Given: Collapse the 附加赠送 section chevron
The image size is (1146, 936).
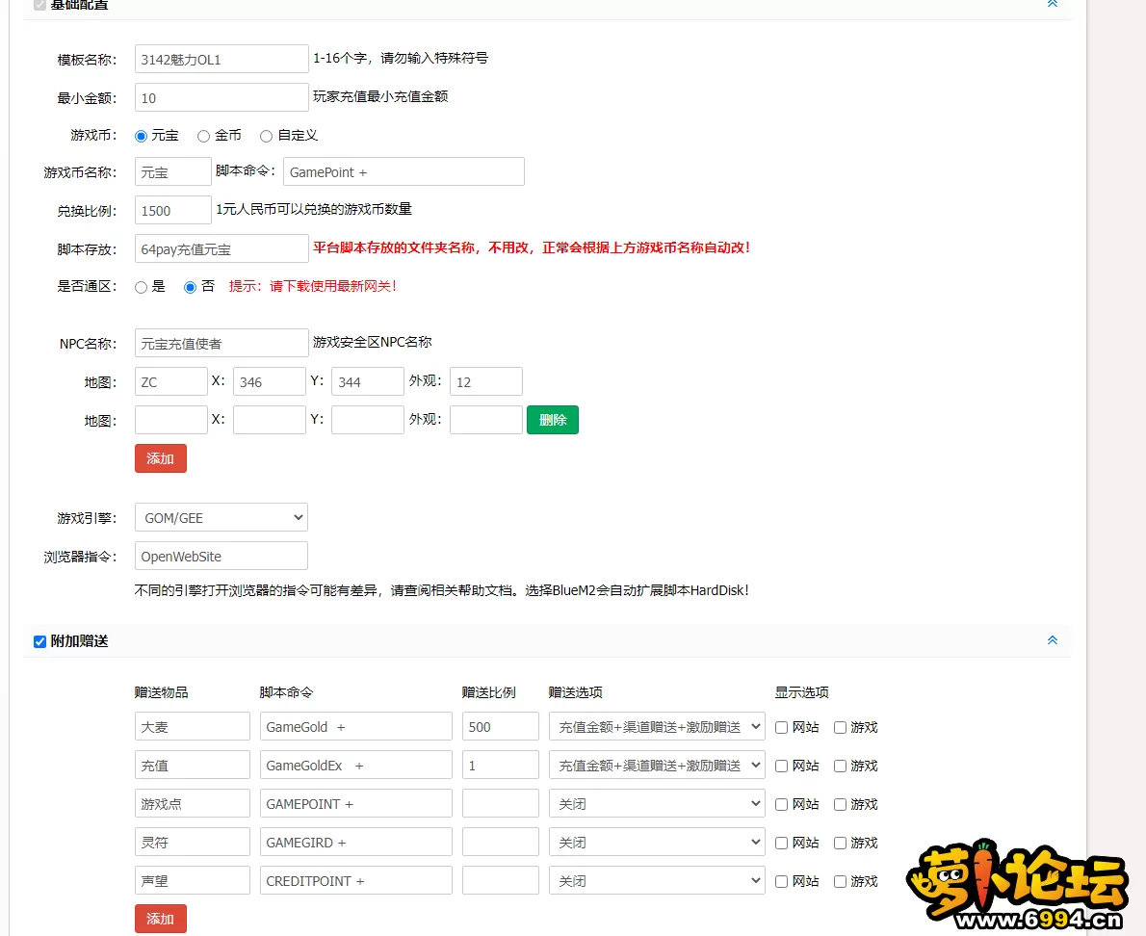Looking at the screenshot, I should [x=1053, y=640].
